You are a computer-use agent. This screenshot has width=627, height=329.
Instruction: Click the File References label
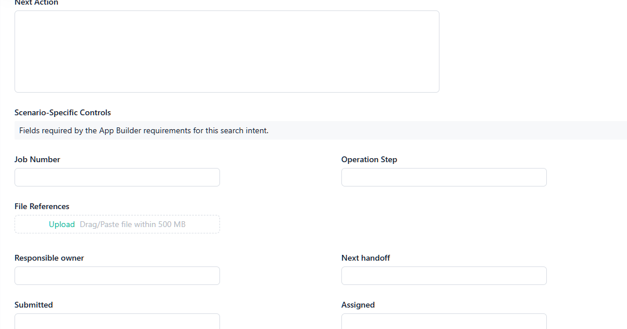coord(42,206)
